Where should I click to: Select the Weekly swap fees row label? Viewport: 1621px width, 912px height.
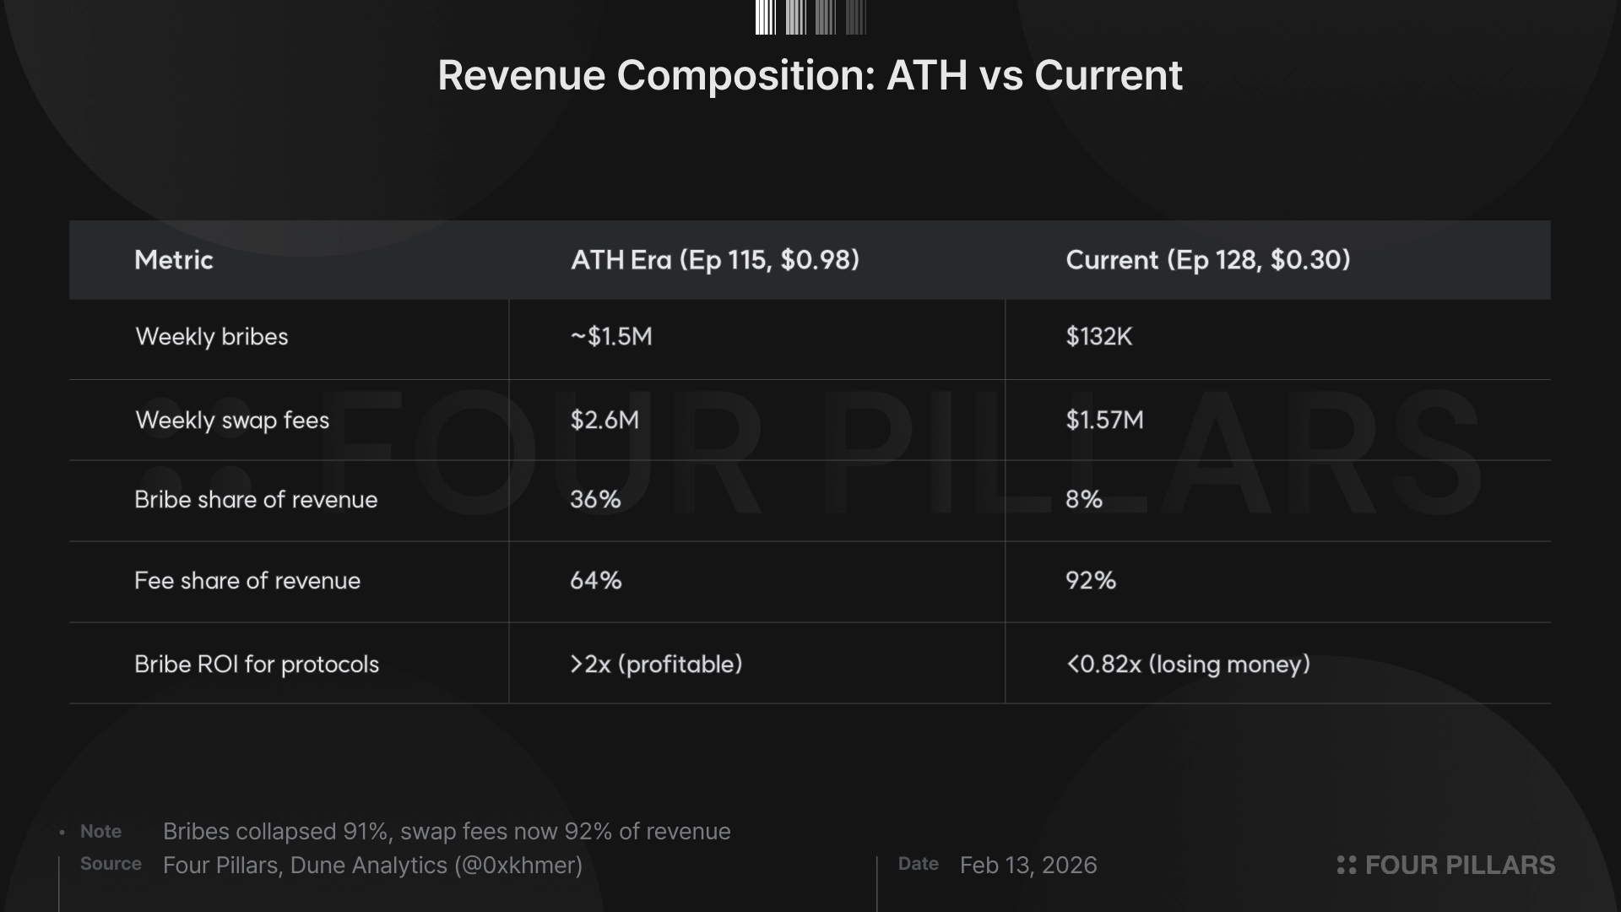(x=232, y=421)
